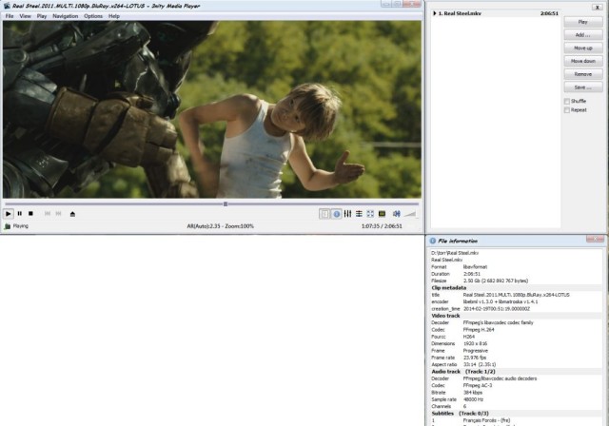Click the media player title bar icon
The height and width of the screenshot is (426, 609).
click(7, 6)
